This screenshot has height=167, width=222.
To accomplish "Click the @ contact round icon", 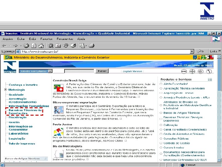I will pos(200,71).
